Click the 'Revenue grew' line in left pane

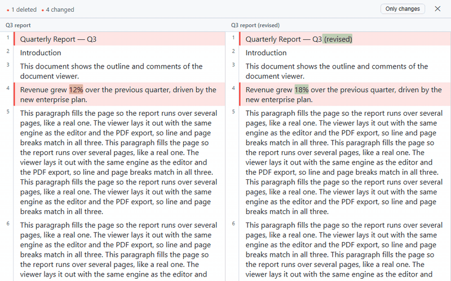click(x=119, y=94)
